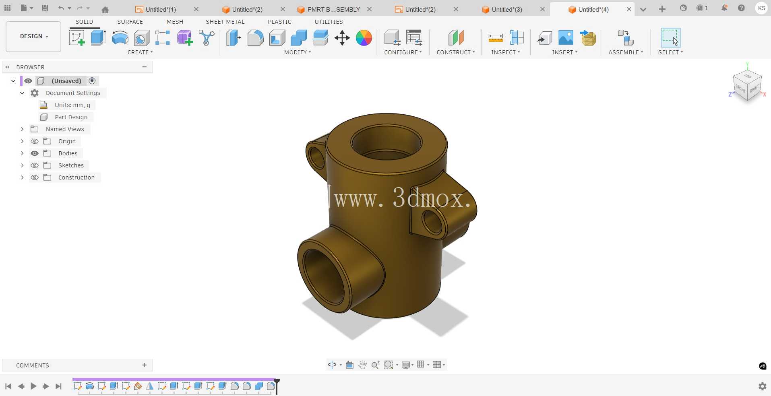
Task: Toggle visibility of the (Unsaved) root component
Action: point(28,81)
